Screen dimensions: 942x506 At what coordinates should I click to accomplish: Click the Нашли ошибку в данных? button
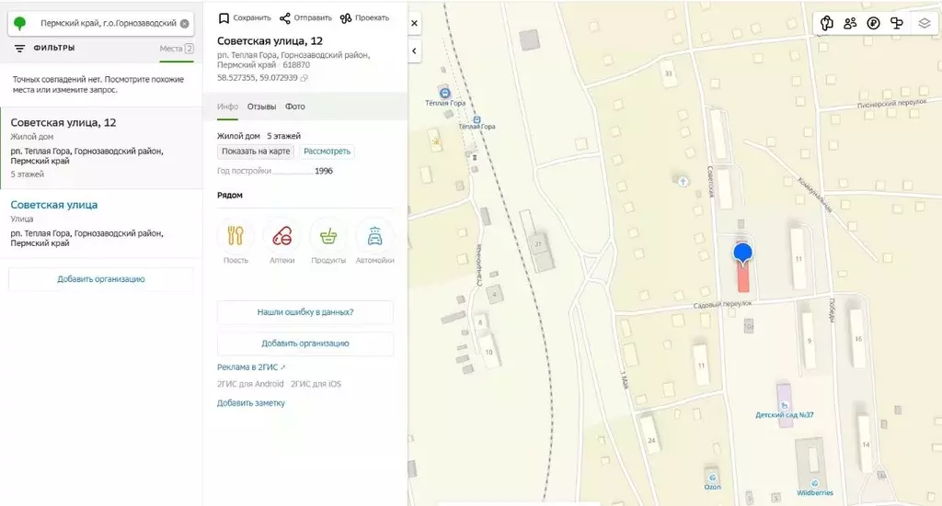[305, 312]
